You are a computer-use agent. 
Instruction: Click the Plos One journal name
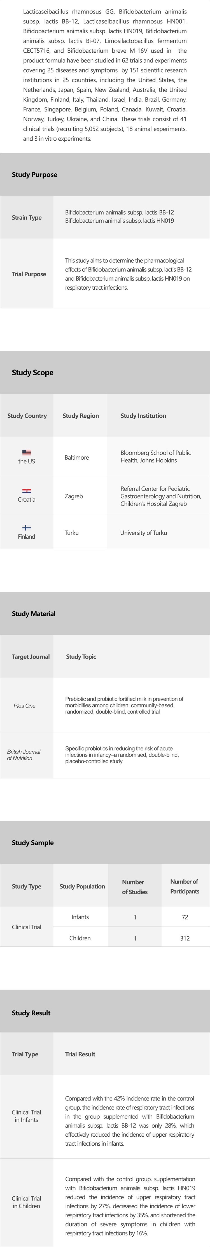(x=24, y=706)
